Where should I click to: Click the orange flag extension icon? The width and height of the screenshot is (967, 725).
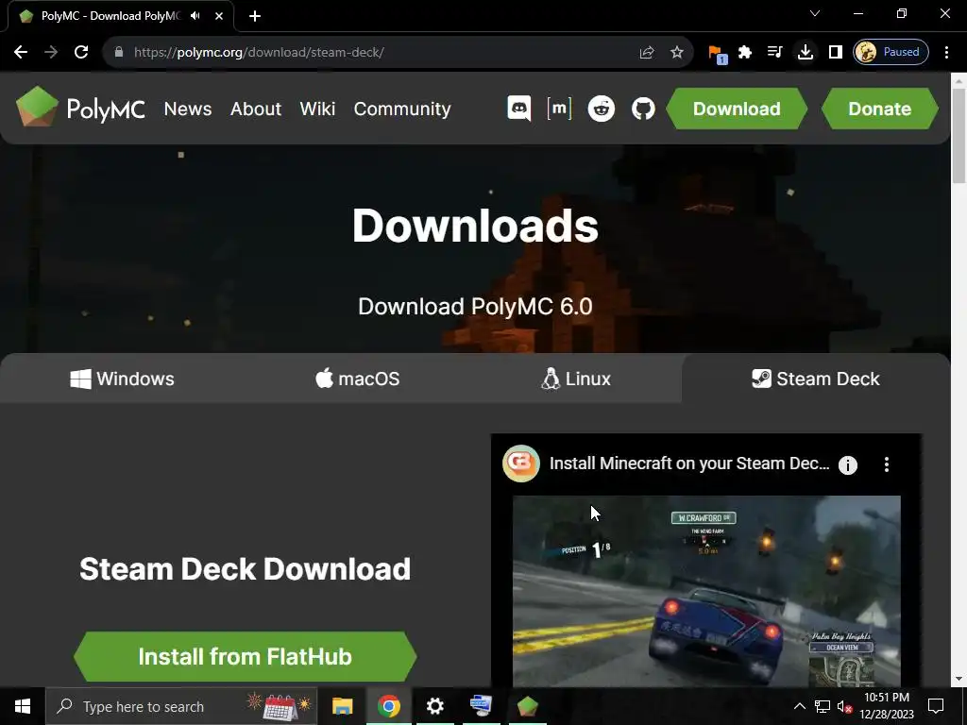click(x=717, y=53)
